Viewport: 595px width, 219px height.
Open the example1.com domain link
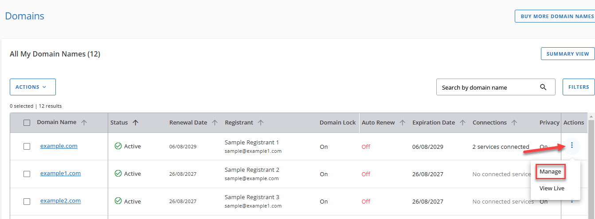click(x=60, y=174)
